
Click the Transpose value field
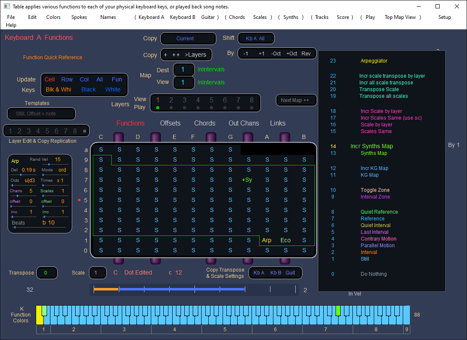pyautogui.click(x=47, y=273)
